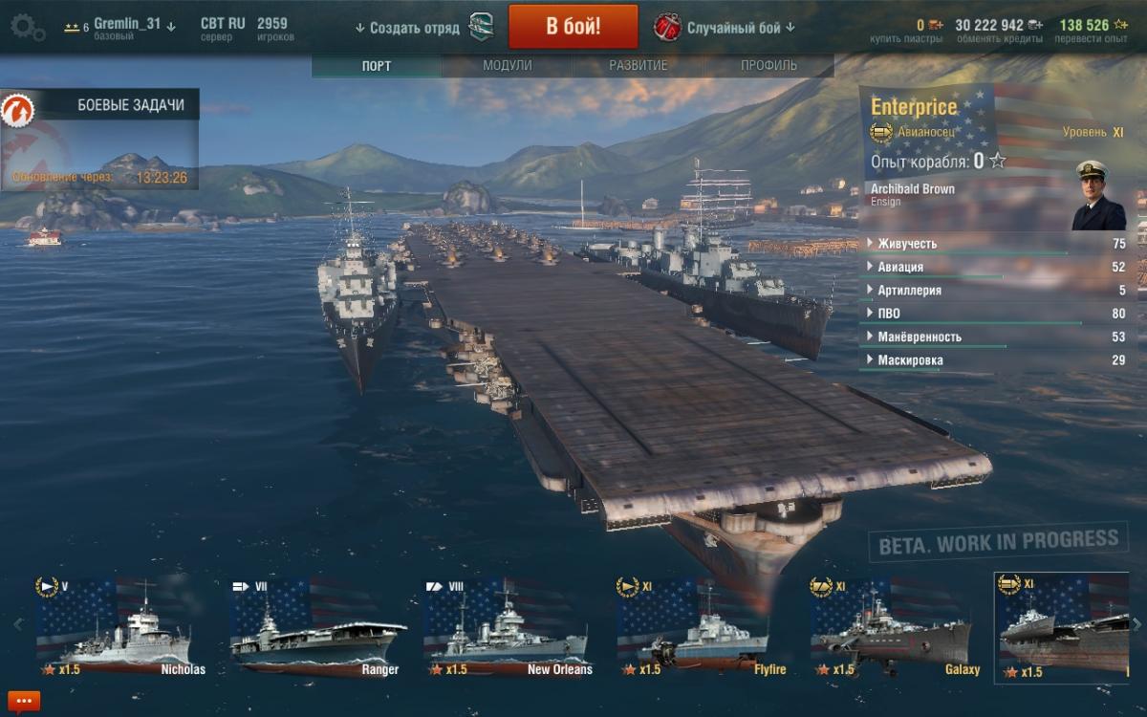Select the New Orleans ship thumbnail

coord(508,627)
